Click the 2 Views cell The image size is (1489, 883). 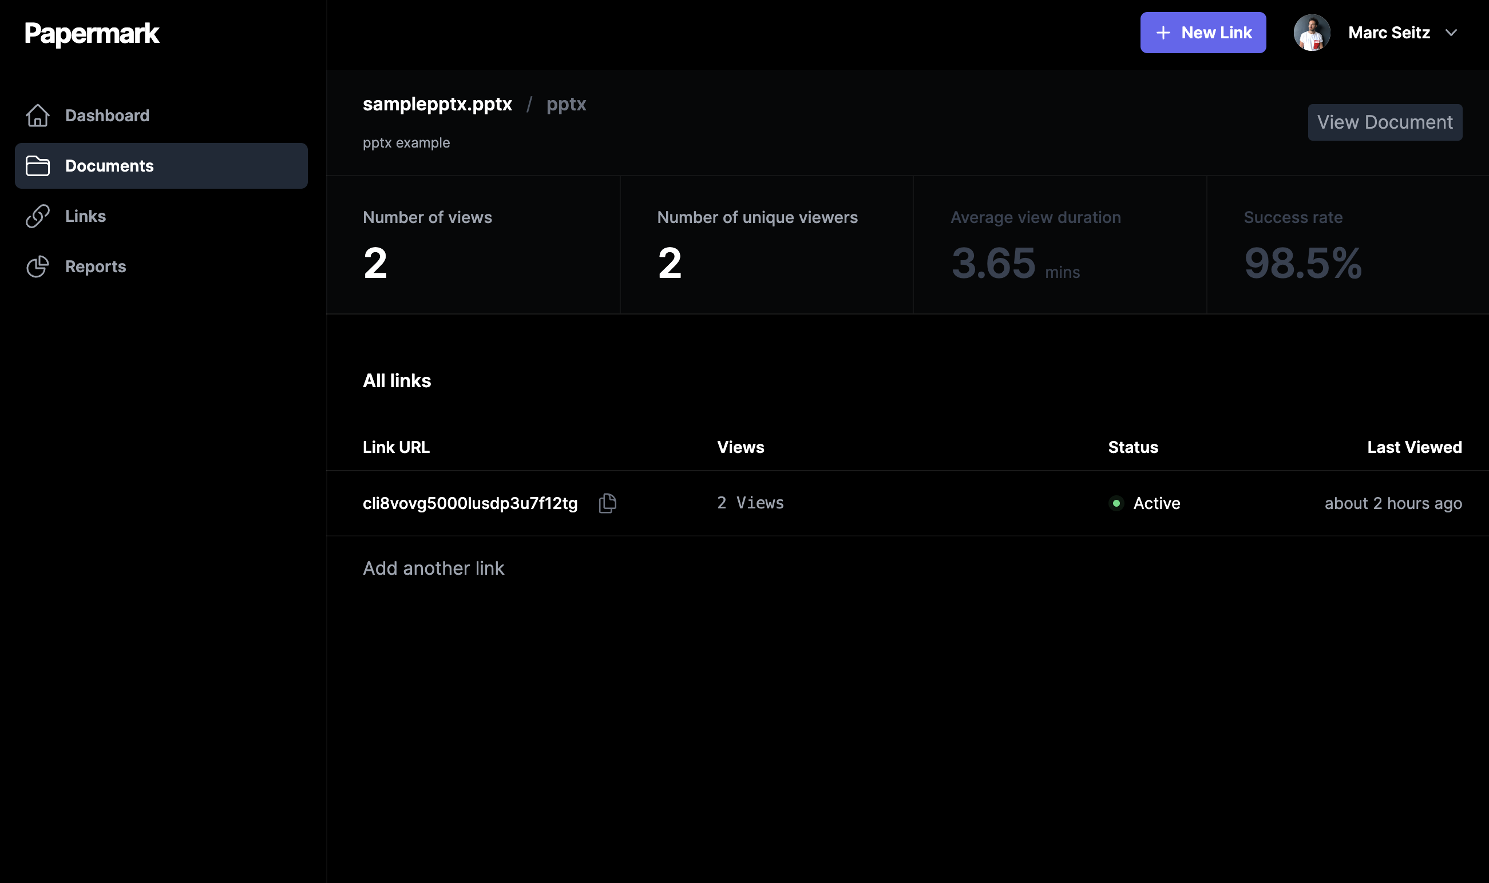pyautogui.click(x=750, y=503)
